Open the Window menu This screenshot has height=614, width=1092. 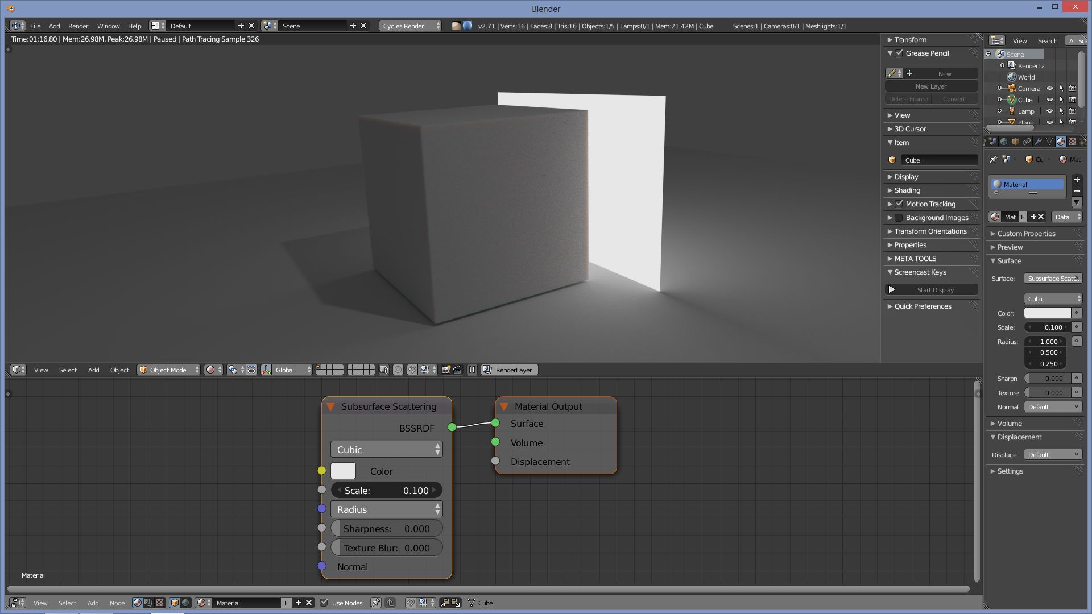(x=108, y=26)
